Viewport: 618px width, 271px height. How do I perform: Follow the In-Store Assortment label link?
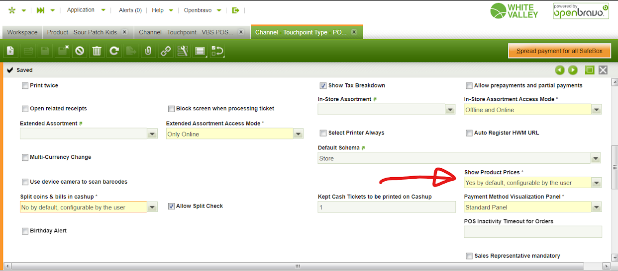(375, 99)
